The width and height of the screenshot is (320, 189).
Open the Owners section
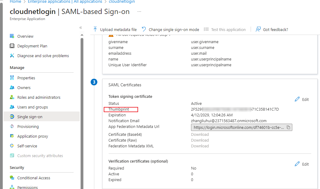point(24,88)
